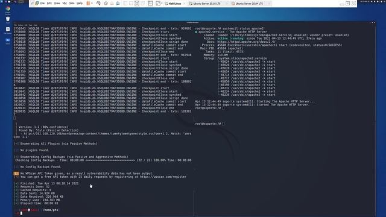
Task: Click Send Ctrl+Alt+Del icon
Action: click(98, 4)
